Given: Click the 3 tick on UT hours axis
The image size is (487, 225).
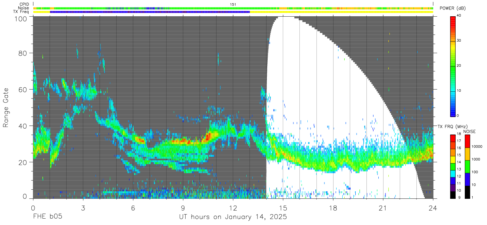Looking at the screenshot, I should pos(83,208).
